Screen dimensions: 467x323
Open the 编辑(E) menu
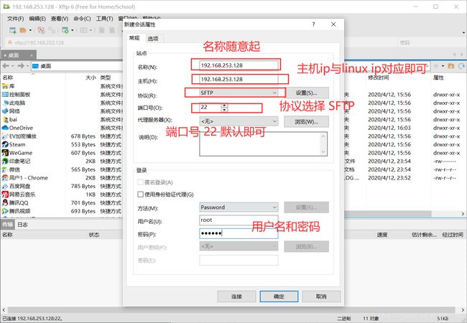coord(37,19)
